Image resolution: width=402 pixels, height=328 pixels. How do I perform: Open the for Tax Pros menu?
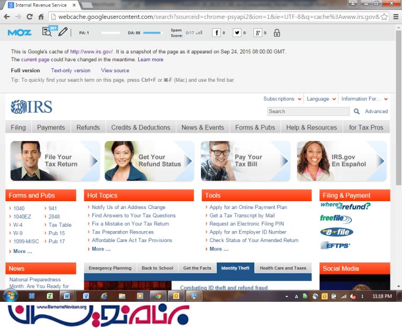pyautogui.click(x=366, y=127)
